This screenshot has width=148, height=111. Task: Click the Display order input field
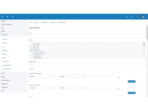pyautogui.click(x=87, y=64)
